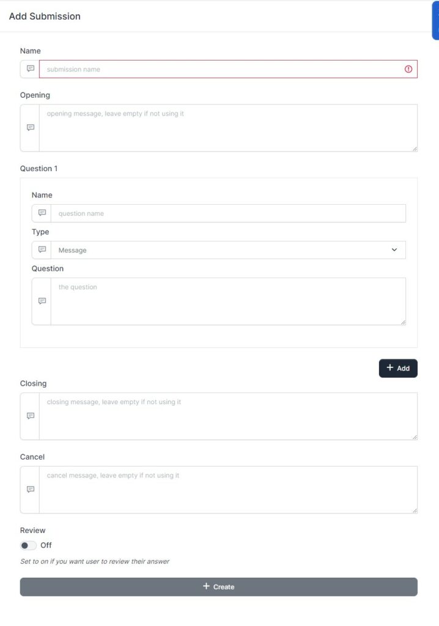Viewport: 439px width, 626px height.
Task: Click the opening message textarea
Action: click(226, 128)
